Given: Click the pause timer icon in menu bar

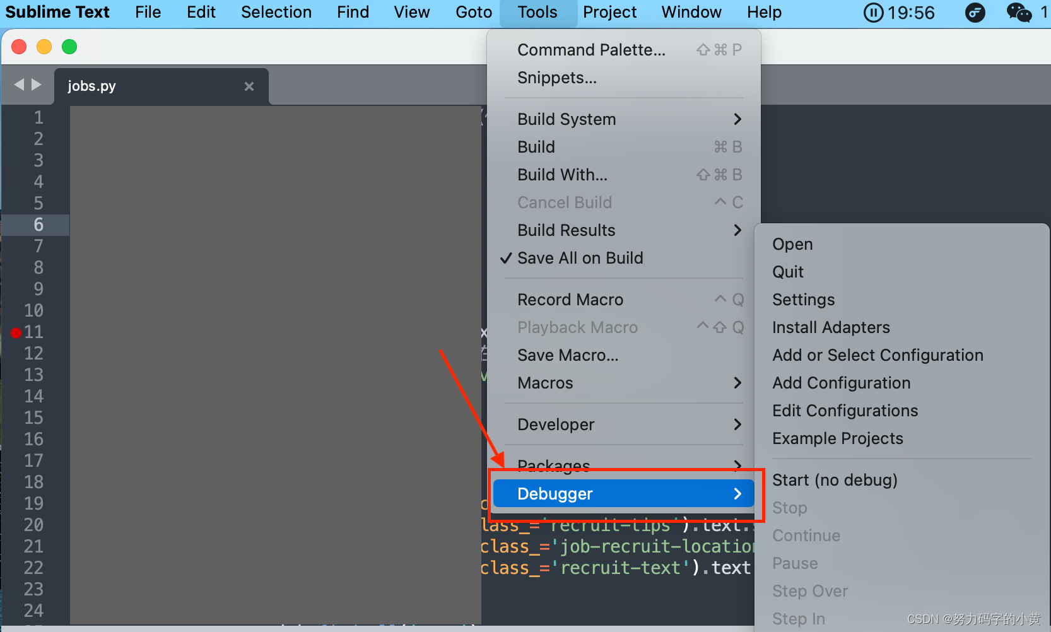Looking at the screenshot, I should coord(873,13).
